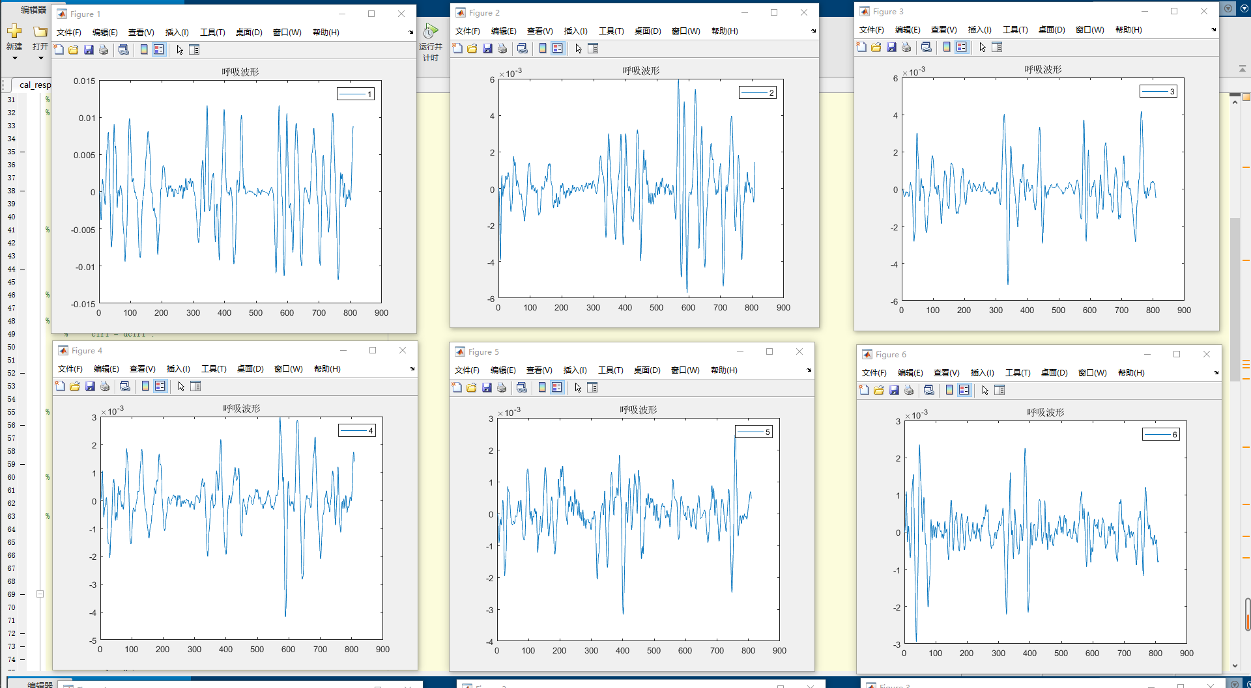Click legend entry 5 in Figure 5 plot
The height and width of the screenshot is (688, 1251).
pos(754,432)
